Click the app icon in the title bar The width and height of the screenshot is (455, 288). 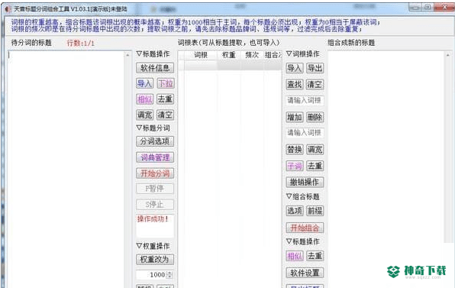[8, 9]
